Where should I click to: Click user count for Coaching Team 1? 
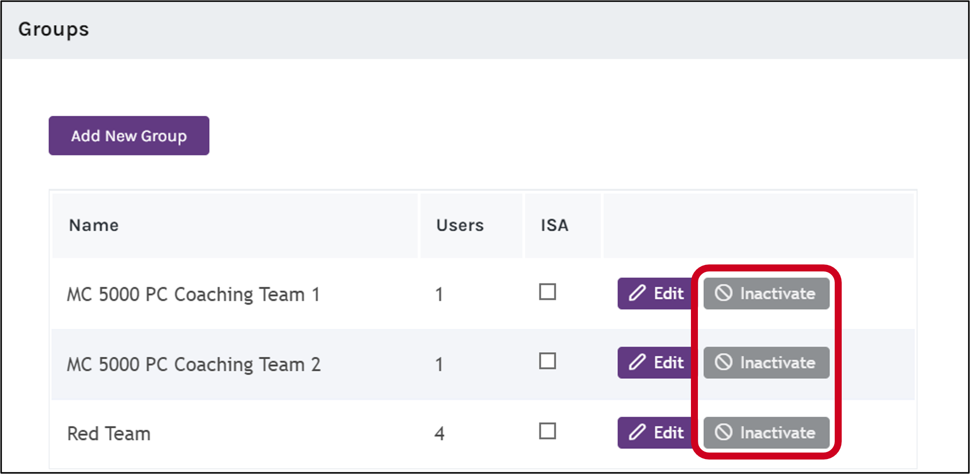coord(439,294)
